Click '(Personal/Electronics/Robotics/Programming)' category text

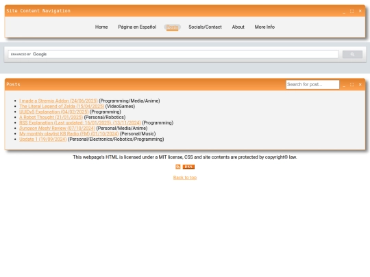116,140
